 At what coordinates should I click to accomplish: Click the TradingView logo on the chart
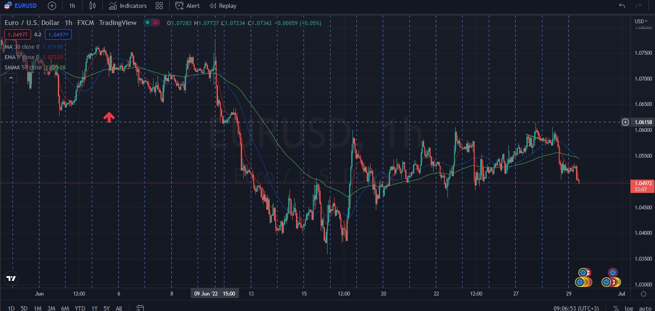[x=11, y=278]
